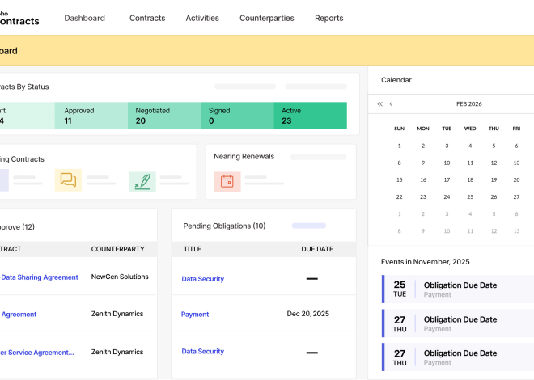Select February 17 in the calendar
Viewport: 534px width, 380px height.
447,180
